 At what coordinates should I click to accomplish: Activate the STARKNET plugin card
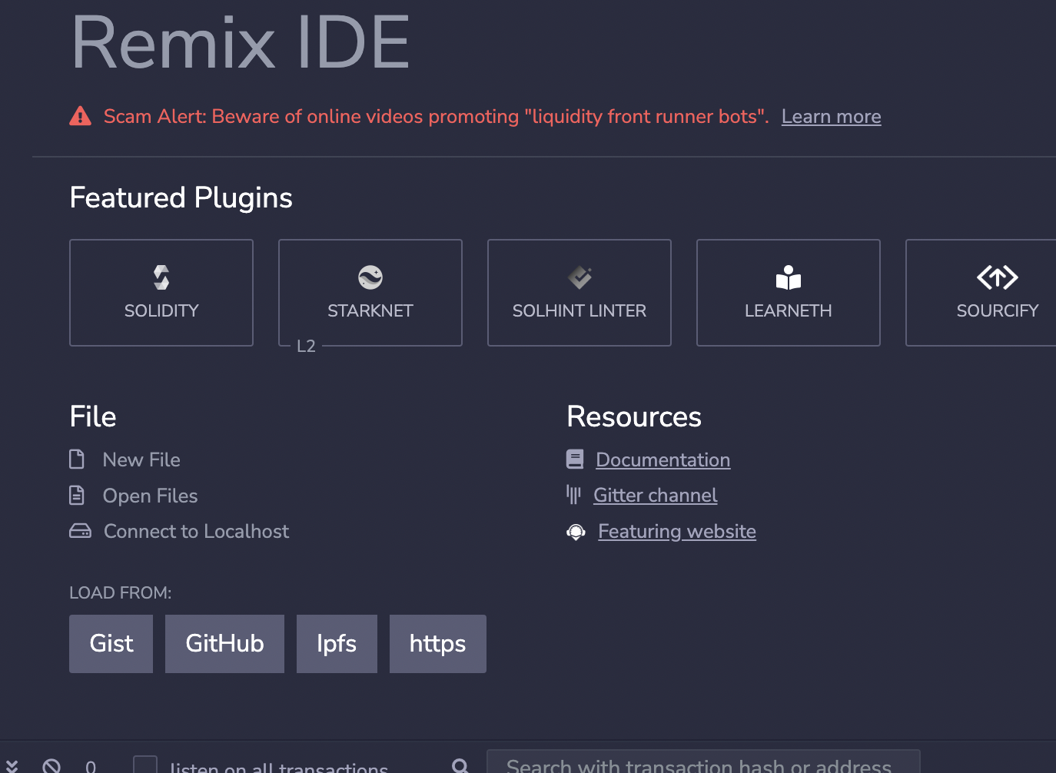tap(370, 293)
